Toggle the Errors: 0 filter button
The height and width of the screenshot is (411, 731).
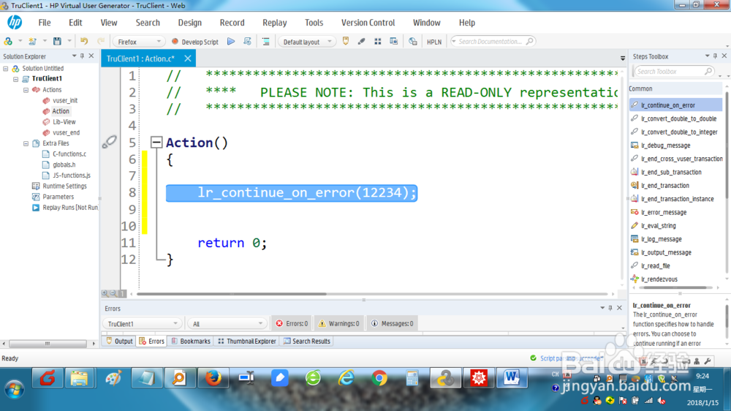click(x=292, y=323)
